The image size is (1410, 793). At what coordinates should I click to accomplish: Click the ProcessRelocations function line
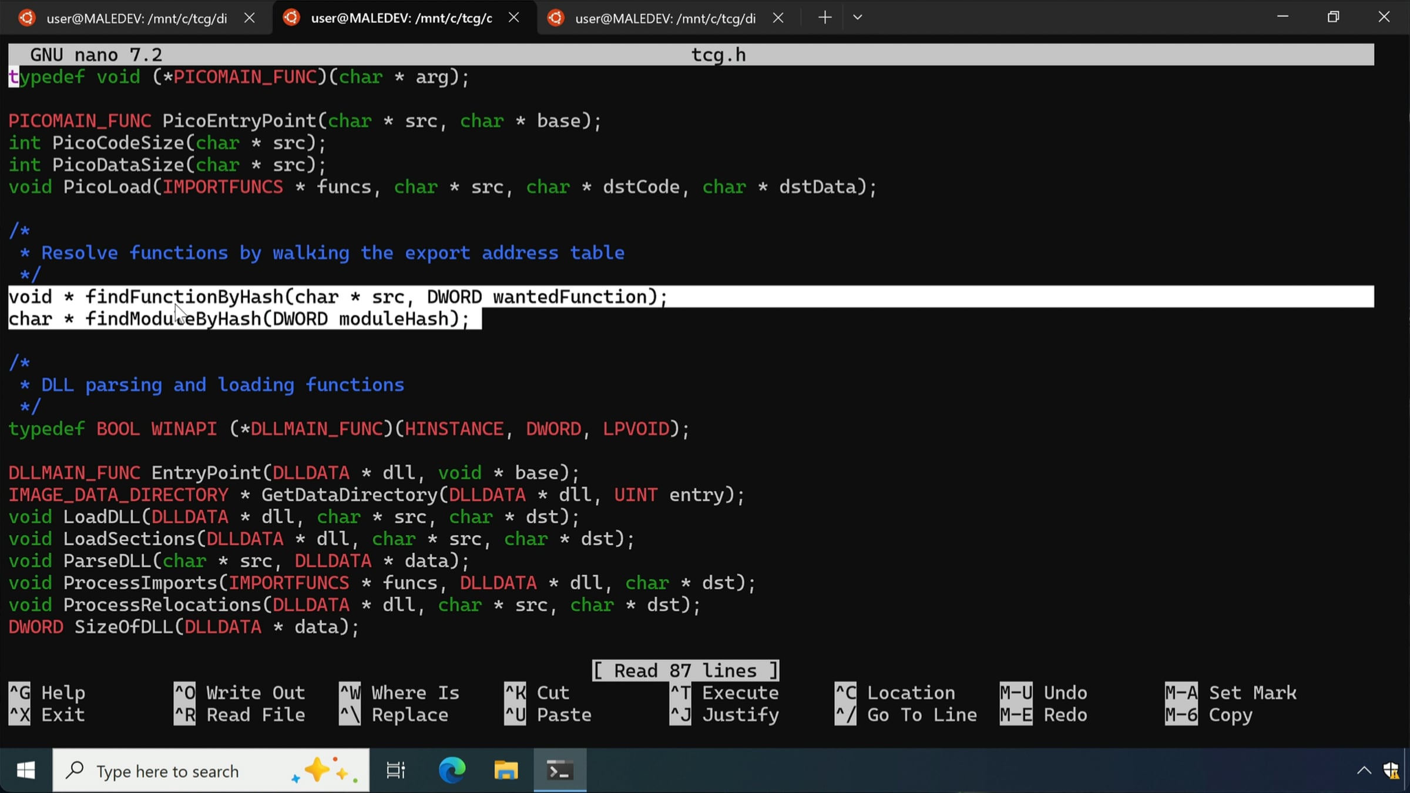355,605
